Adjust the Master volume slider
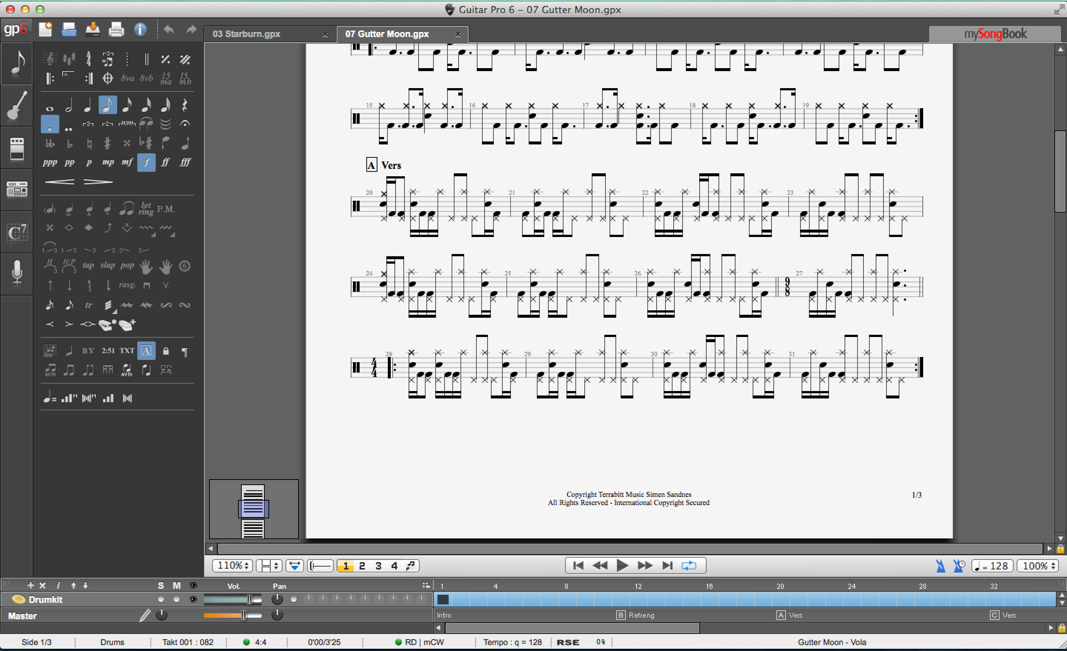 (232, 615)
